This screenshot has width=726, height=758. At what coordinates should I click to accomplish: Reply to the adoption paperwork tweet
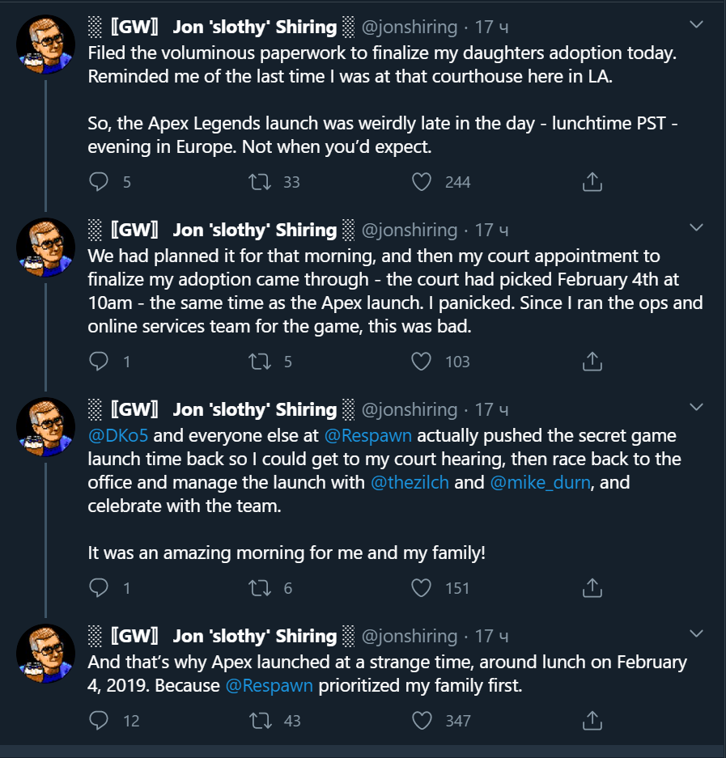click(99, 182)
